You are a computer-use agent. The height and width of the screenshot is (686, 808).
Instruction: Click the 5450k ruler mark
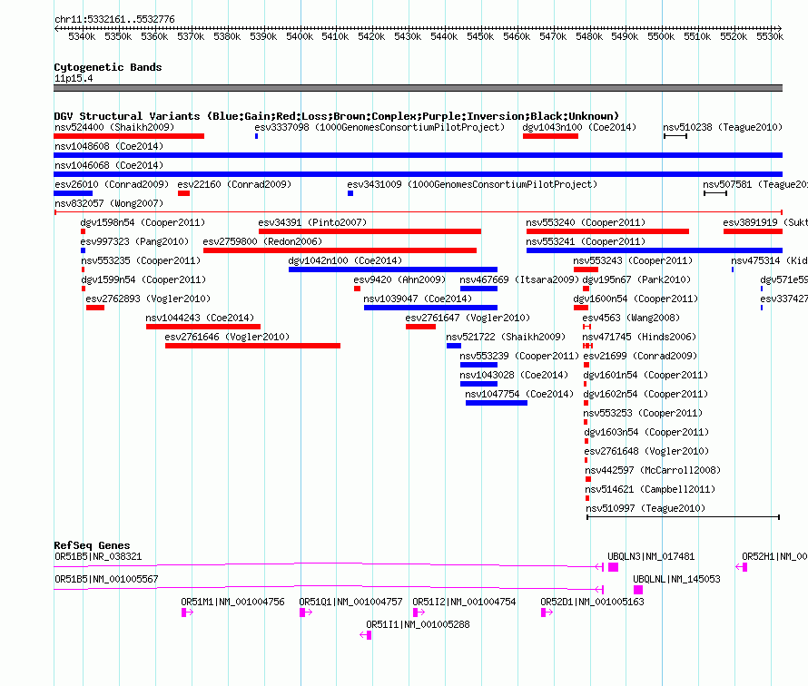tap(480, 36)
